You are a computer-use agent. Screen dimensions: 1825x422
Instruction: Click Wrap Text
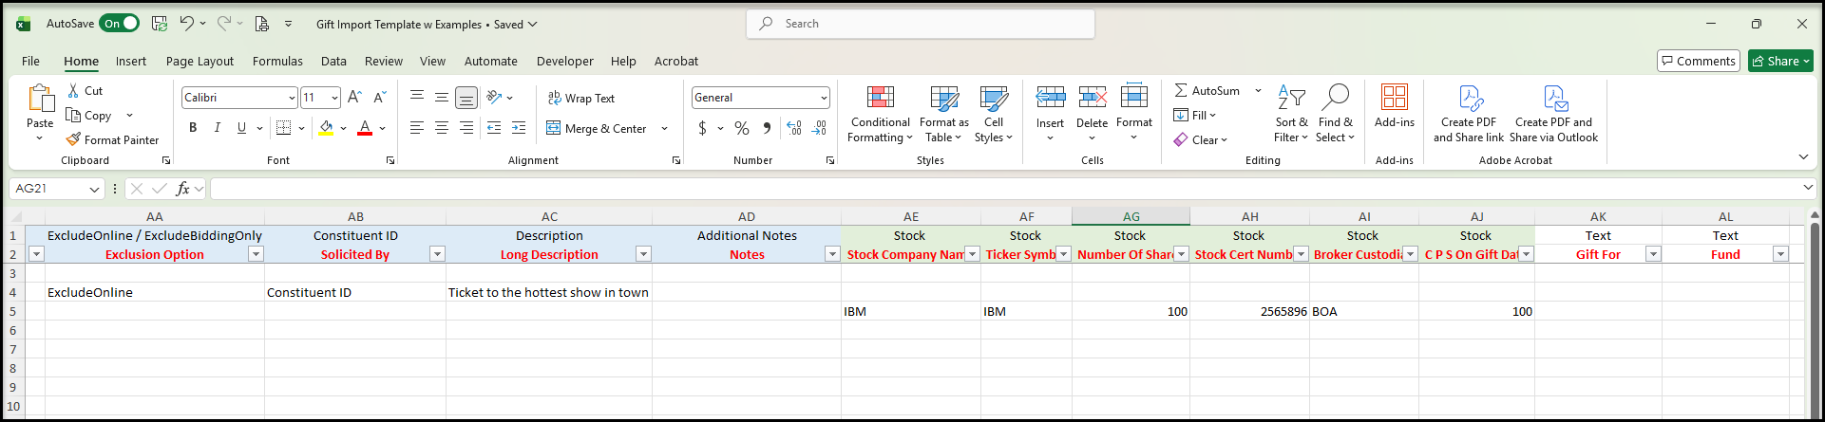click(x=581, y=98)
